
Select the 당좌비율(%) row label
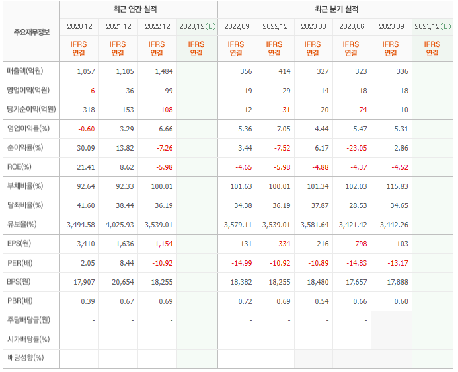pyautogui.click(x=25, y=205)
